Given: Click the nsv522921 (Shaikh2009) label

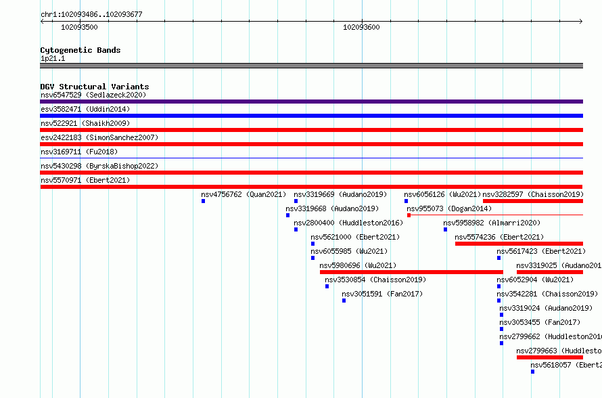Looking at the screenshot, I should click(x=85, y=123).
